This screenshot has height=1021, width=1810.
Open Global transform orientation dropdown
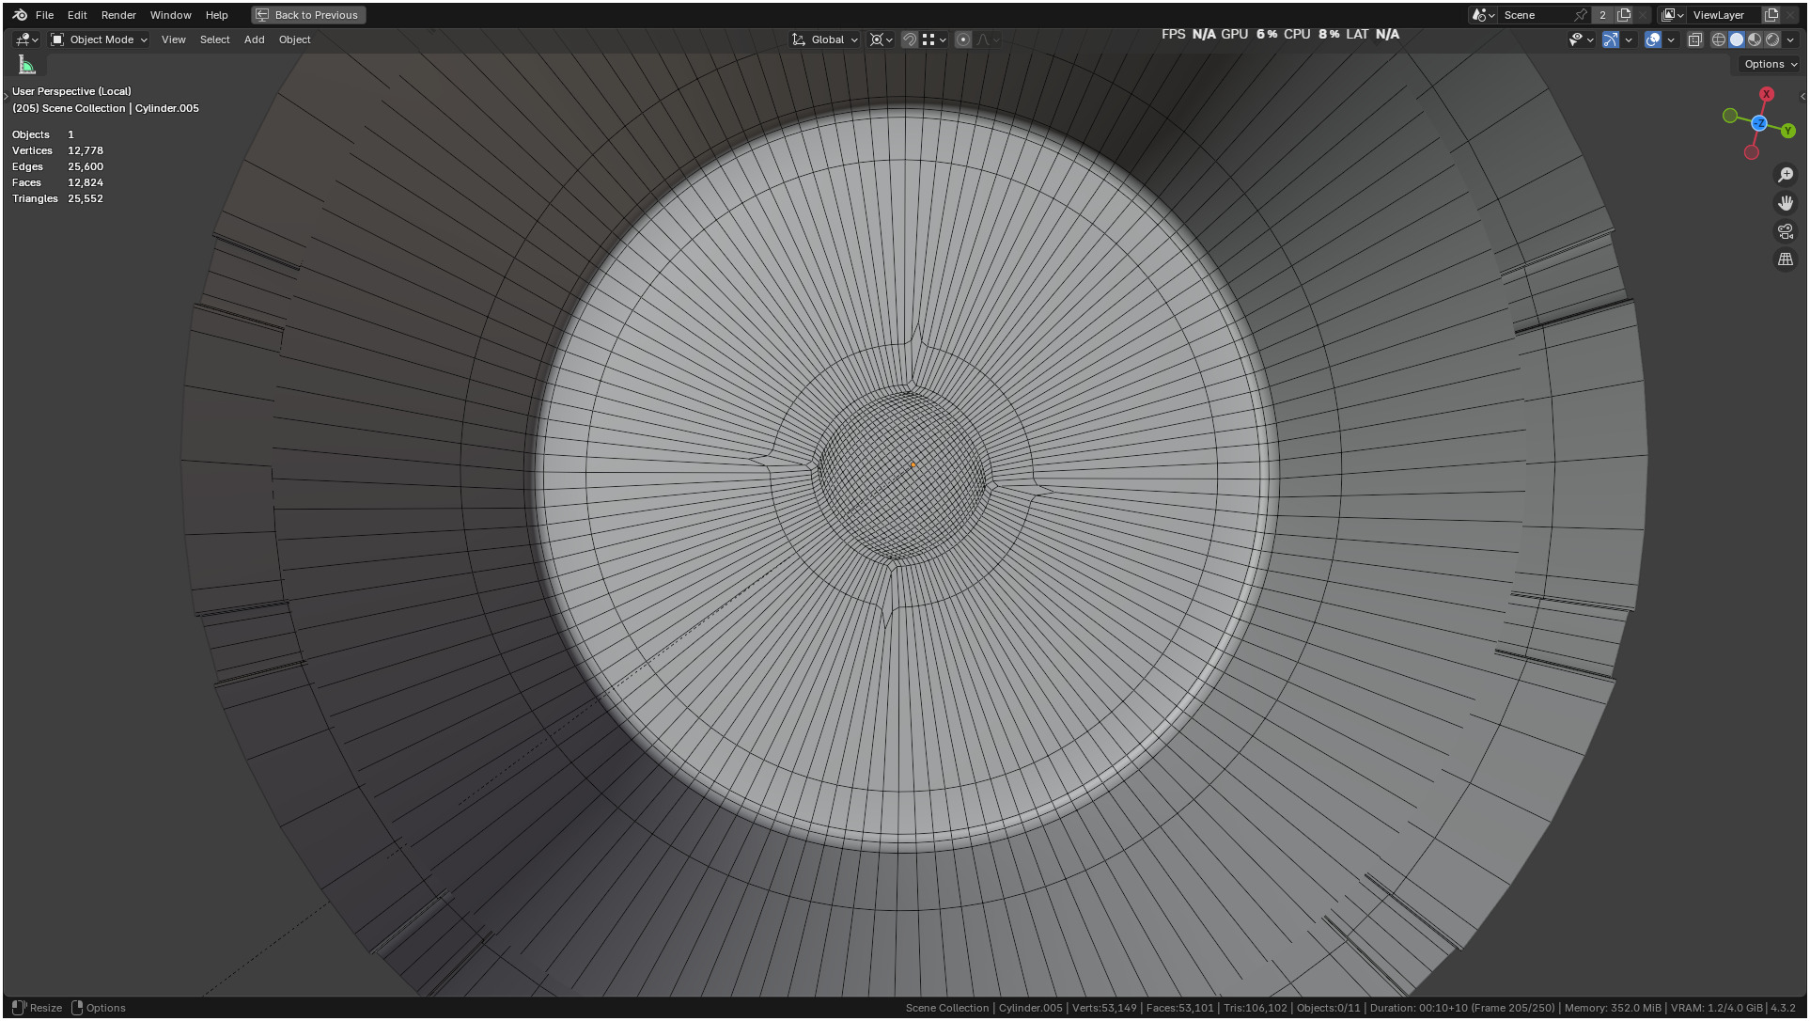pos(825,39)
